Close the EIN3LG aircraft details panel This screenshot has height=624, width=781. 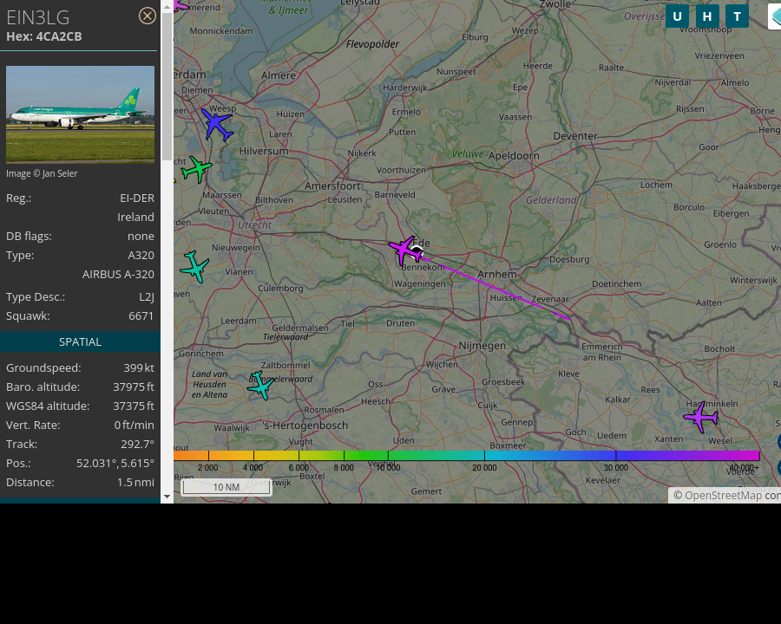[x=147, y=16]
